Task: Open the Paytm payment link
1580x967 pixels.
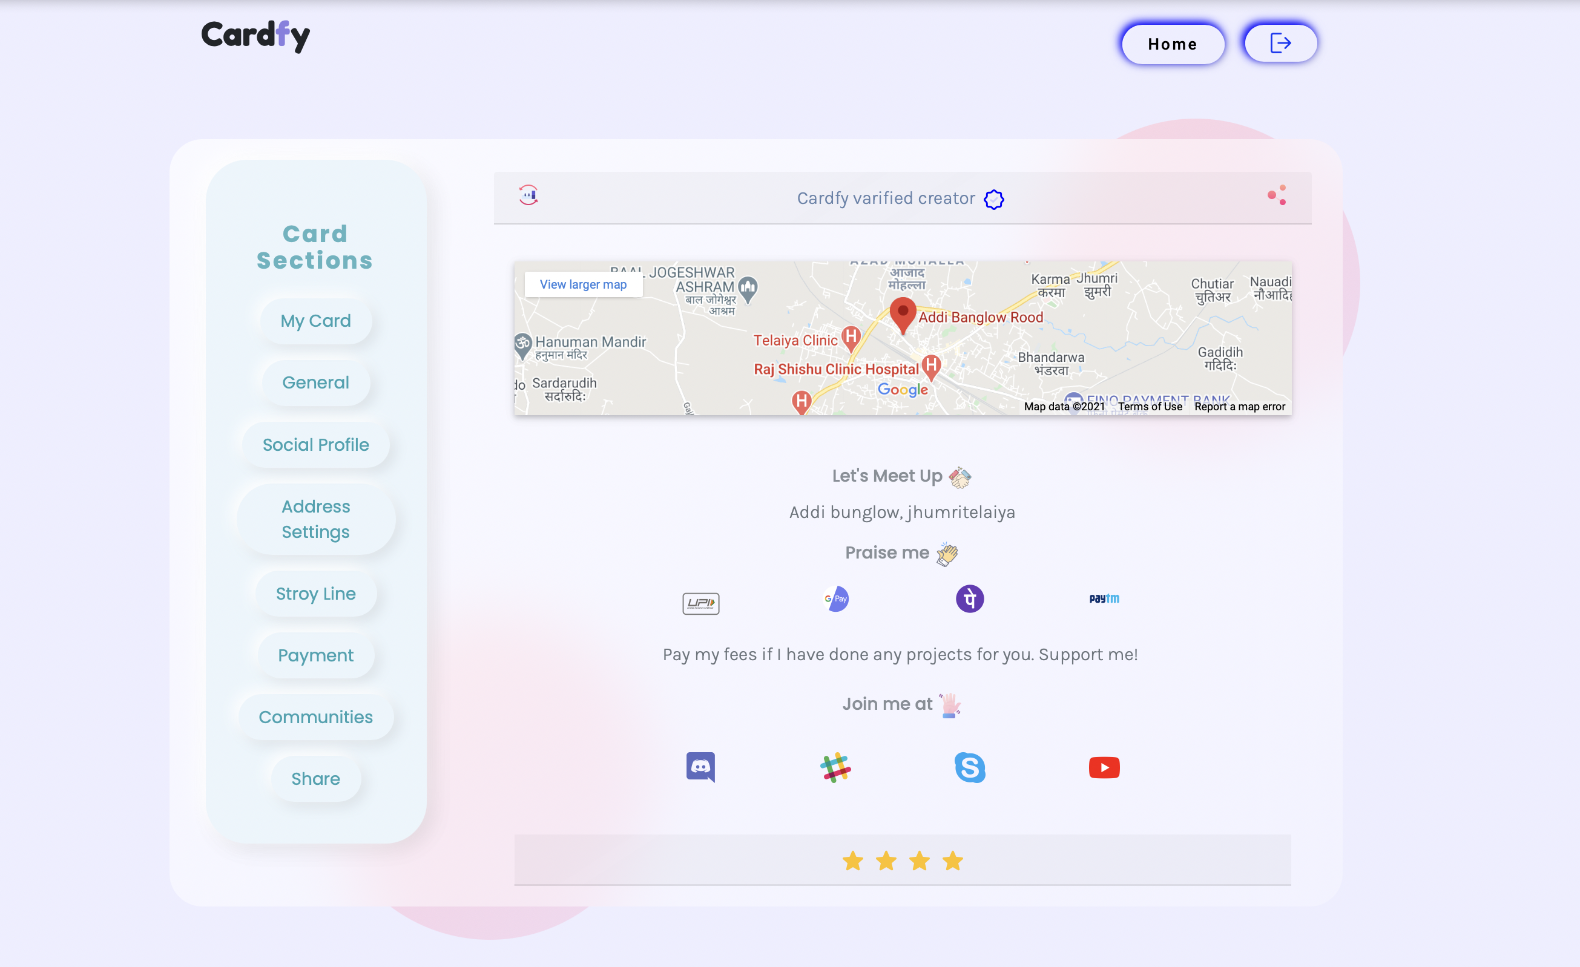Action: [1104, 598]
